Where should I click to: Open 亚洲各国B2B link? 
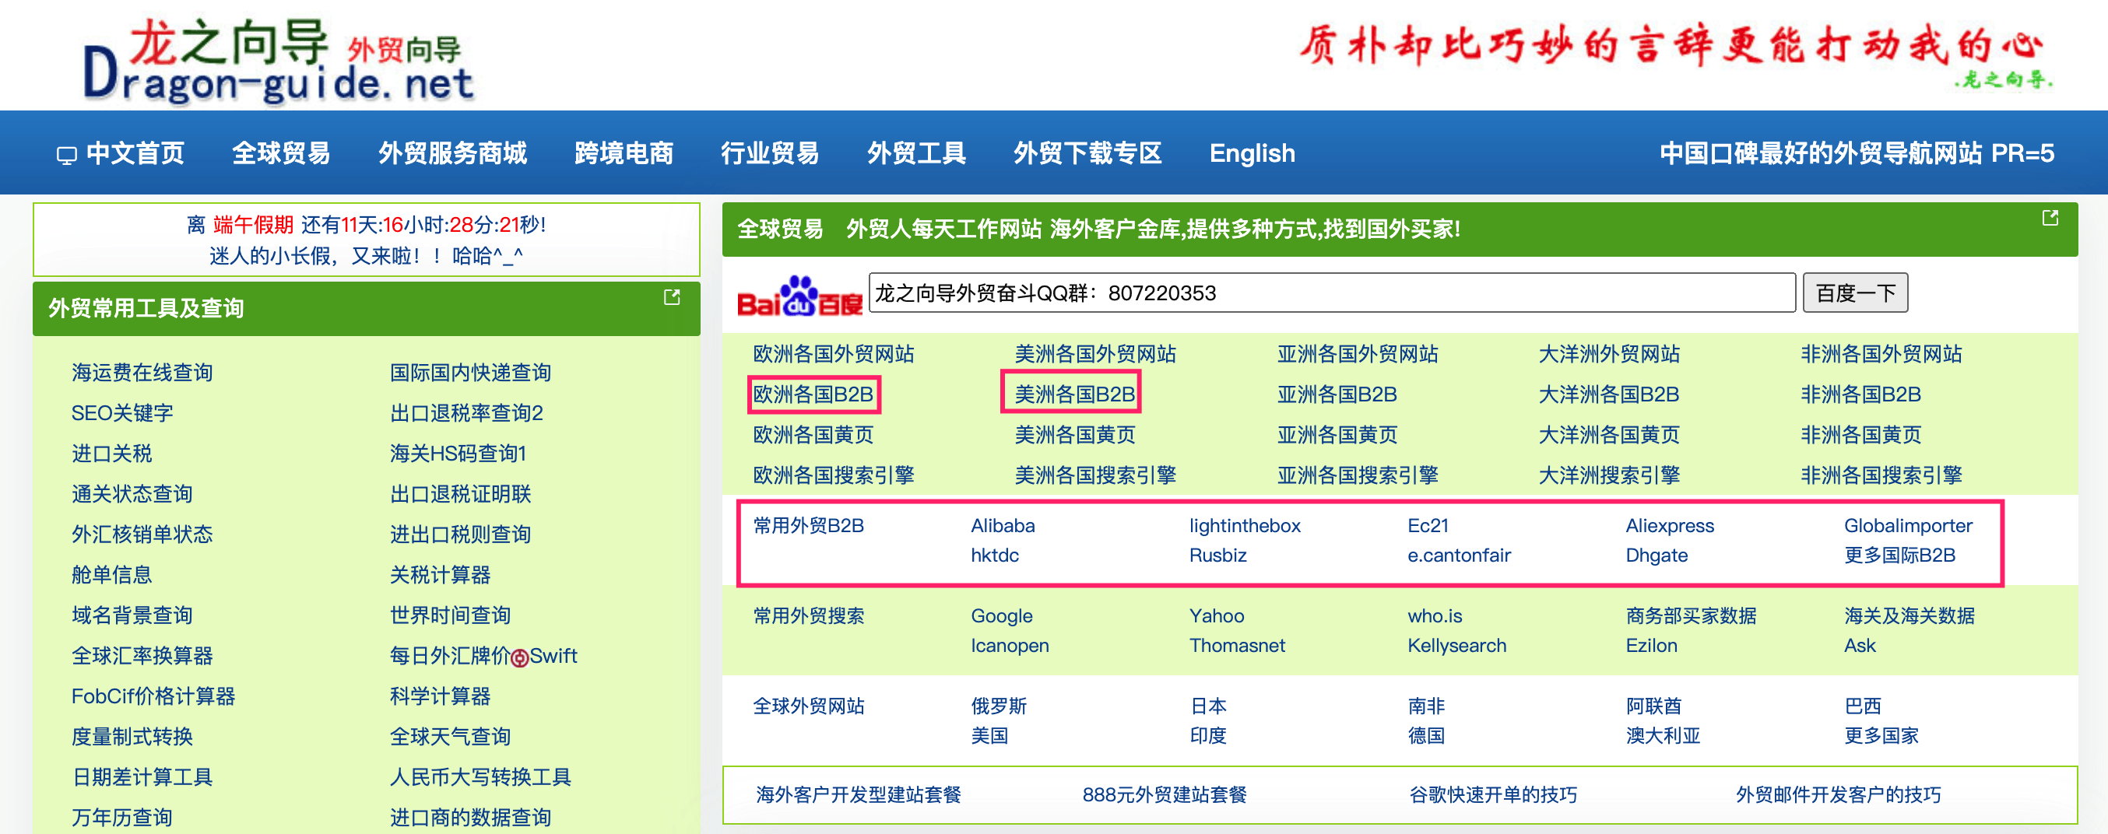tap(1337, 394)
